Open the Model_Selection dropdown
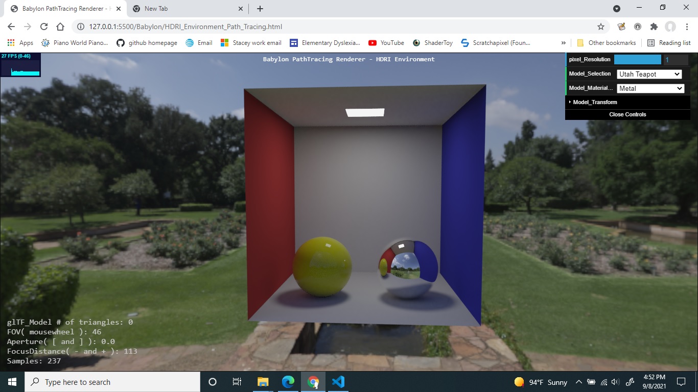 [x=649, y=73]
